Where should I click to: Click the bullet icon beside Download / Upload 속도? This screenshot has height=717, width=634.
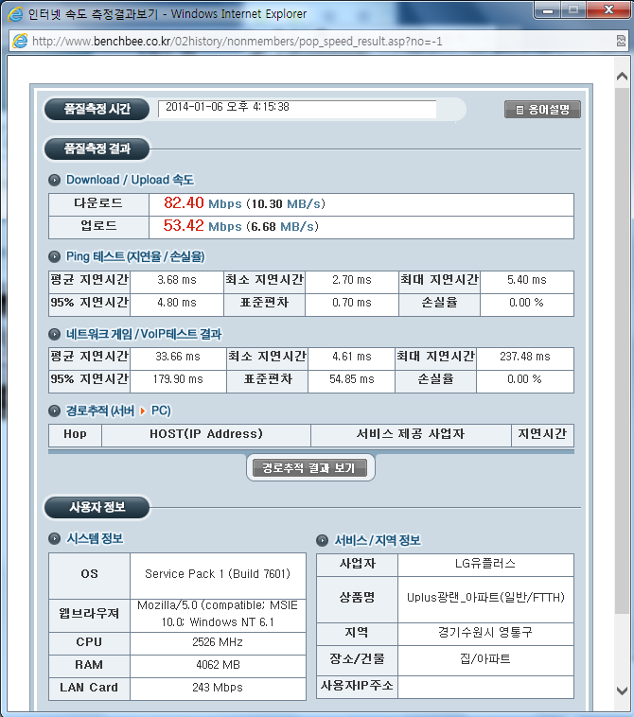[x=55, y=180]
